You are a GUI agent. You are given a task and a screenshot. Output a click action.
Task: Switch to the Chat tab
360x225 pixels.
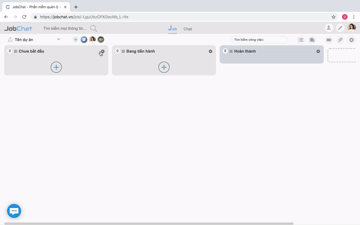pyautogui.click(x=187, y=29)
